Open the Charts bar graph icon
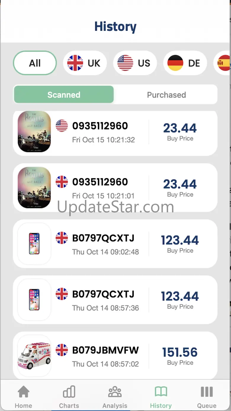 pos(69,392)
